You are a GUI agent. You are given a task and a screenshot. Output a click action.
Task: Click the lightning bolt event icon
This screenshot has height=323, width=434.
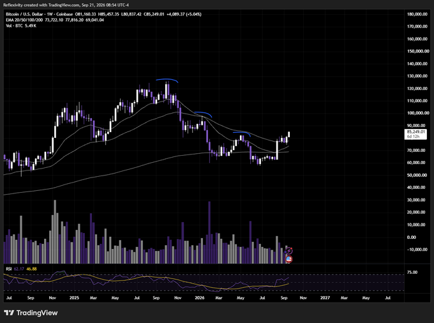click(288, 251)
